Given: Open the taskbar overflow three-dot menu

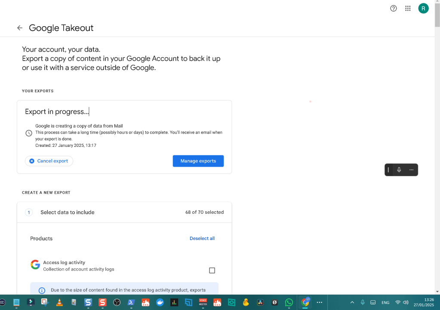Looking at the screenshot, I should [x=319, y=302].
